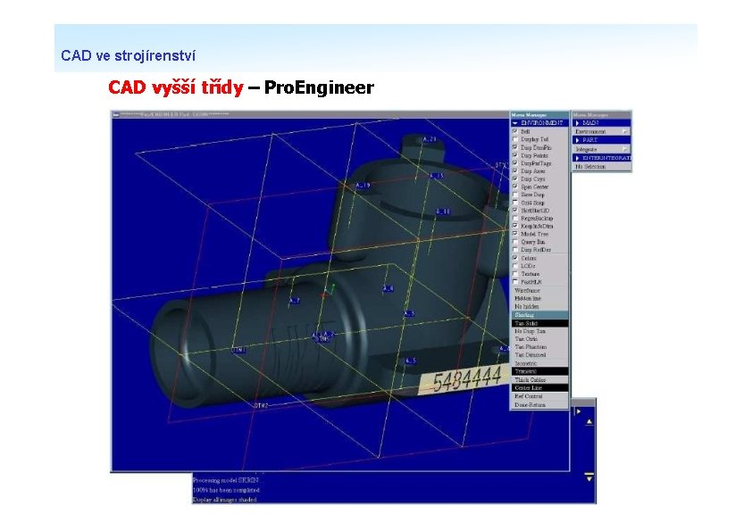The width and height of the screenshot is (752, 531).
Task: Toggle the Bell checkbox
Action: pos(515,131)
